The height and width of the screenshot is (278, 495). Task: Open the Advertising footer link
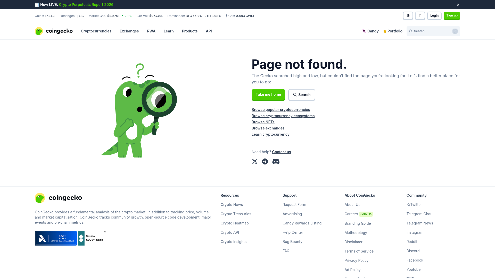coord(292,214)
